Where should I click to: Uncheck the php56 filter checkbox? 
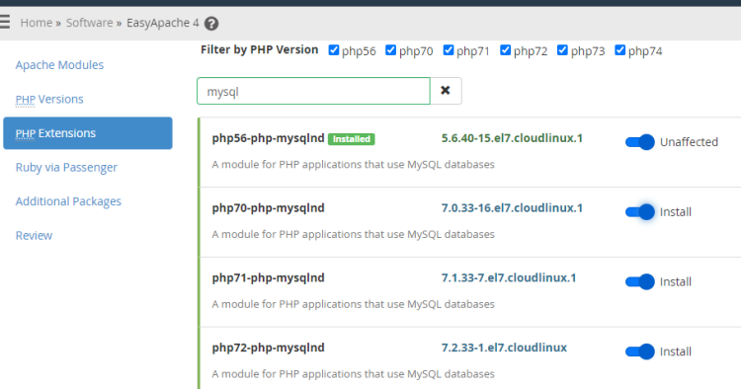pos(334,50)
